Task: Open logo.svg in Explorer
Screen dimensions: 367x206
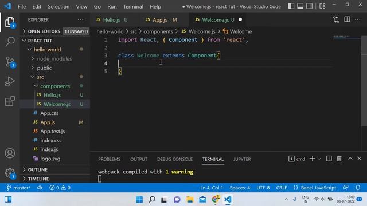Action: tap(55, 159)
